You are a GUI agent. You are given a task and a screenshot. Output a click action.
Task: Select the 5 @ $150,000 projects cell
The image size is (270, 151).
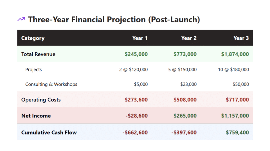tap(182, 69)
